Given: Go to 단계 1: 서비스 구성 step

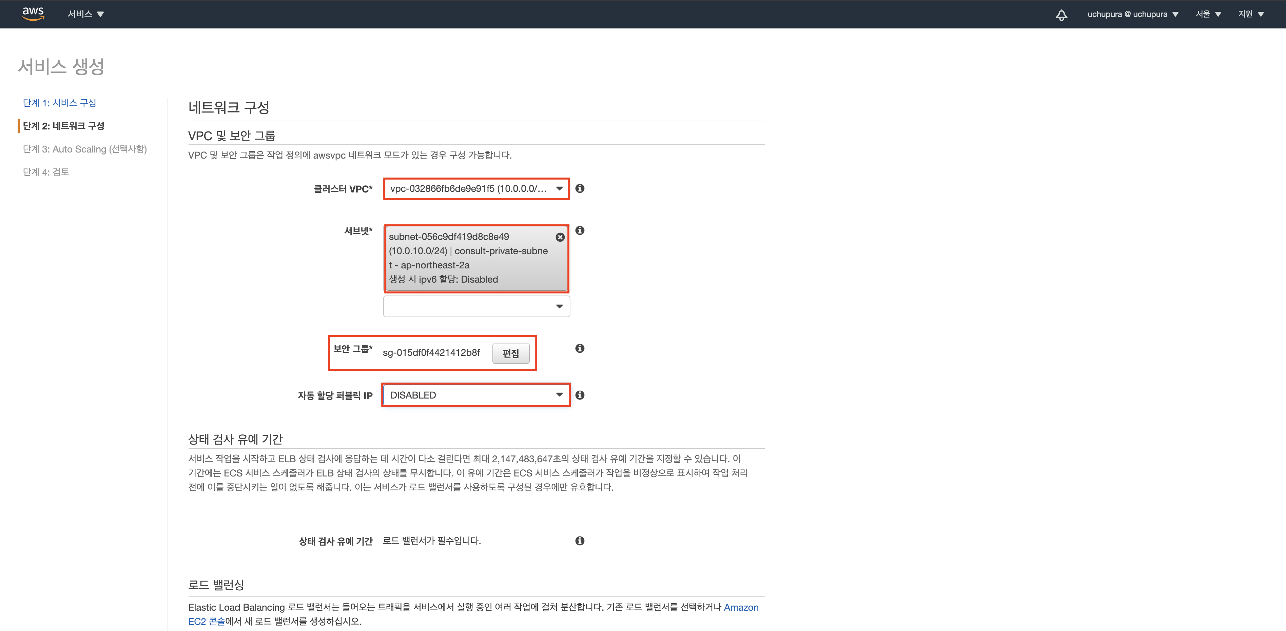Looking at the screenshot, I should coord(59,103).
